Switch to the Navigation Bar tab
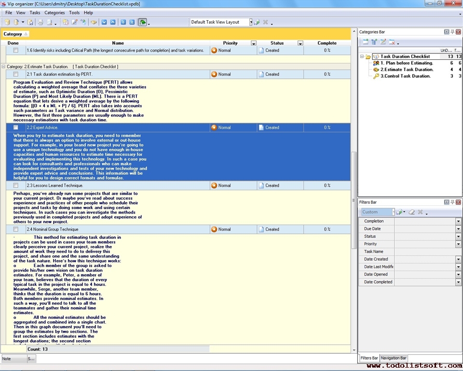 click(x=394, y=358)
